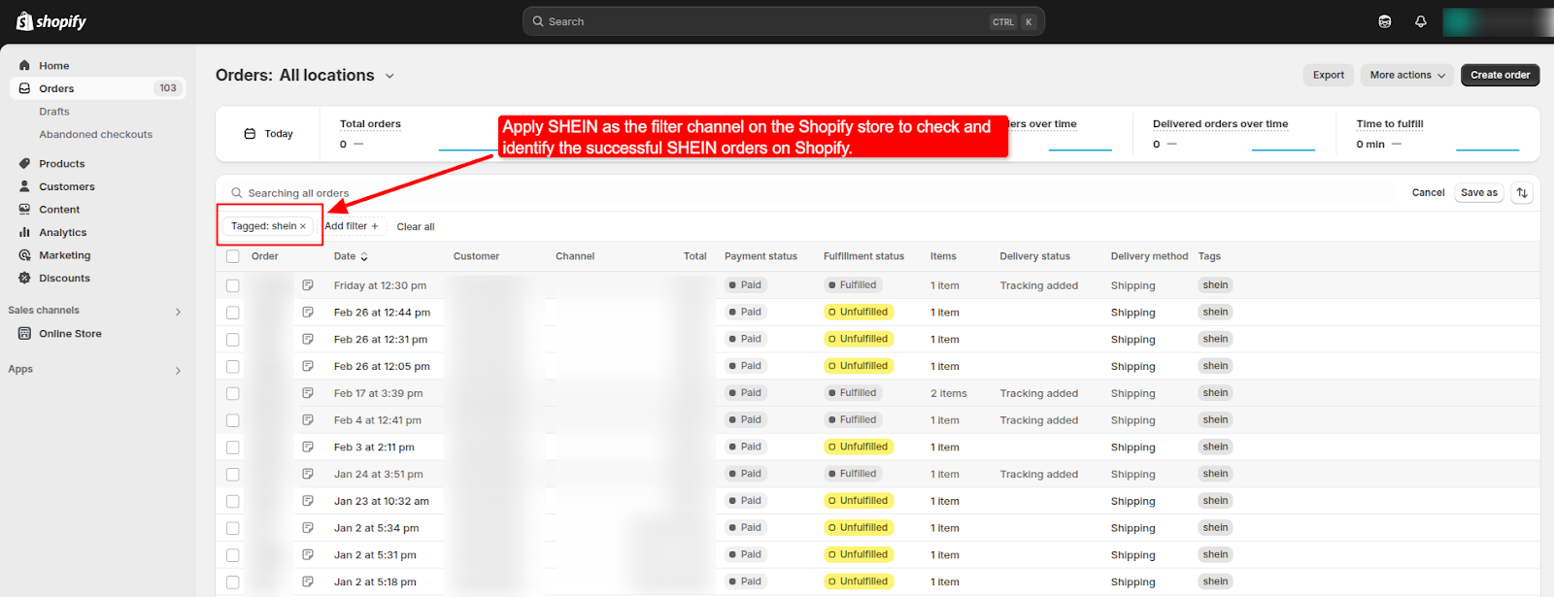Image resolution: width=1554 pixels, height=597 pixels.
Task: Open note icon for Jan 2 5:34 pm order
Action: [308, 528]
